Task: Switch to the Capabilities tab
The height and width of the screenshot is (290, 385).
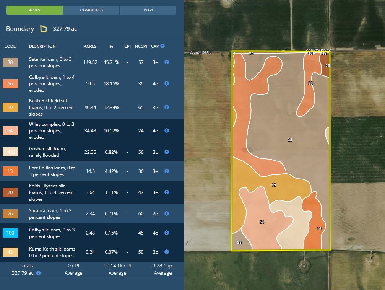Action: [91, 10]
